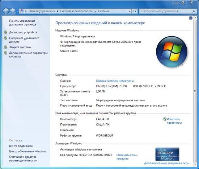Viewport: 199px width, 169px height.
Task: Click product ID 00392-918-5000002-85023
Action: (x=96, y=155)
